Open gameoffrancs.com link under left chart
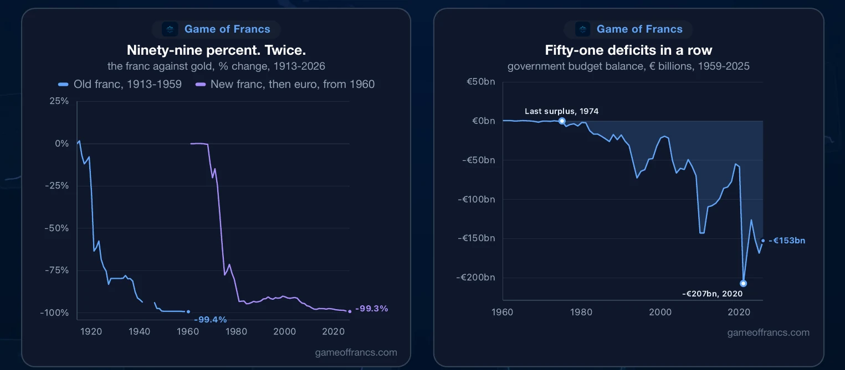 click(356, 352)
